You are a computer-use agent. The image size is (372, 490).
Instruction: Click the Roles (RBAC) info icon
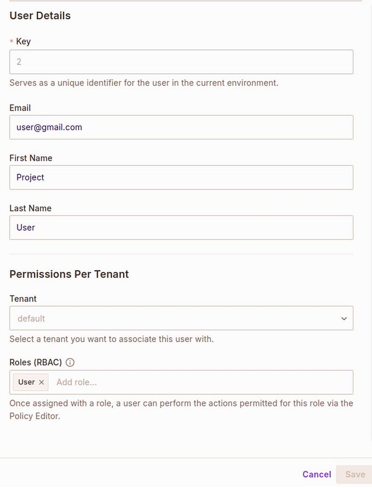(70, 362)
